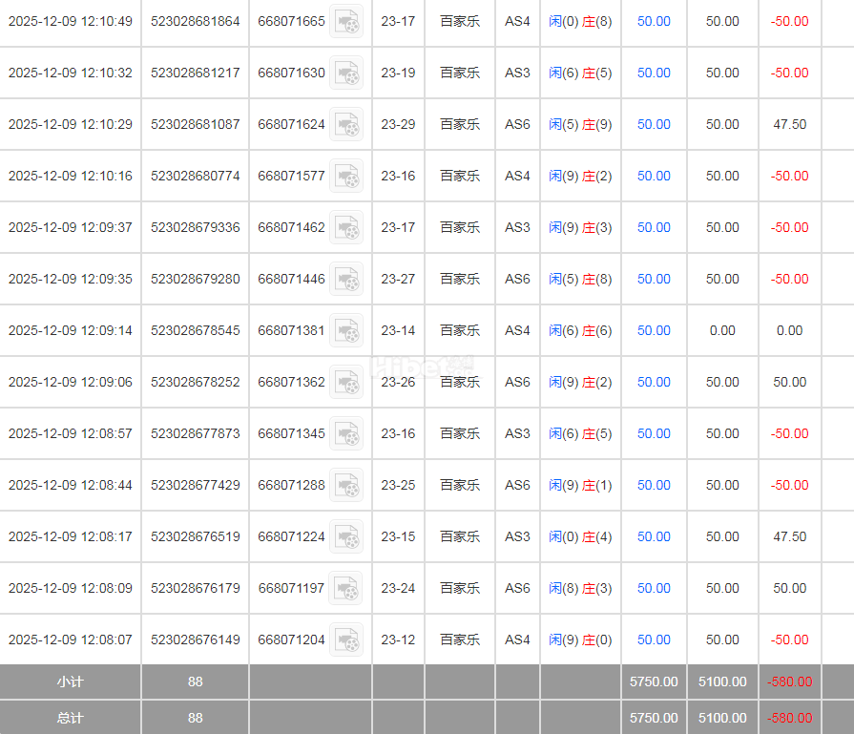The height and width of the screenshot is (734, 854).
Task: Click blue 50.00 bet amount at 12:10:49
Action: (x=654, y=21)
